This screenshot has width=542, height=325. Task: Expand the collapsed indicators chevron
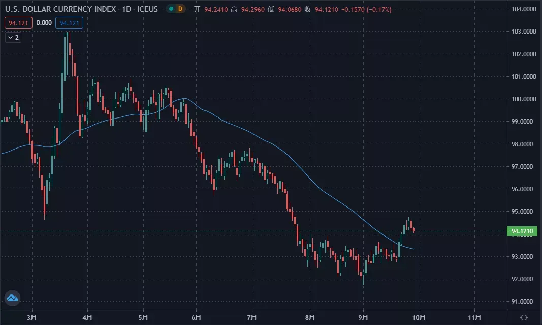pos(10,37)
